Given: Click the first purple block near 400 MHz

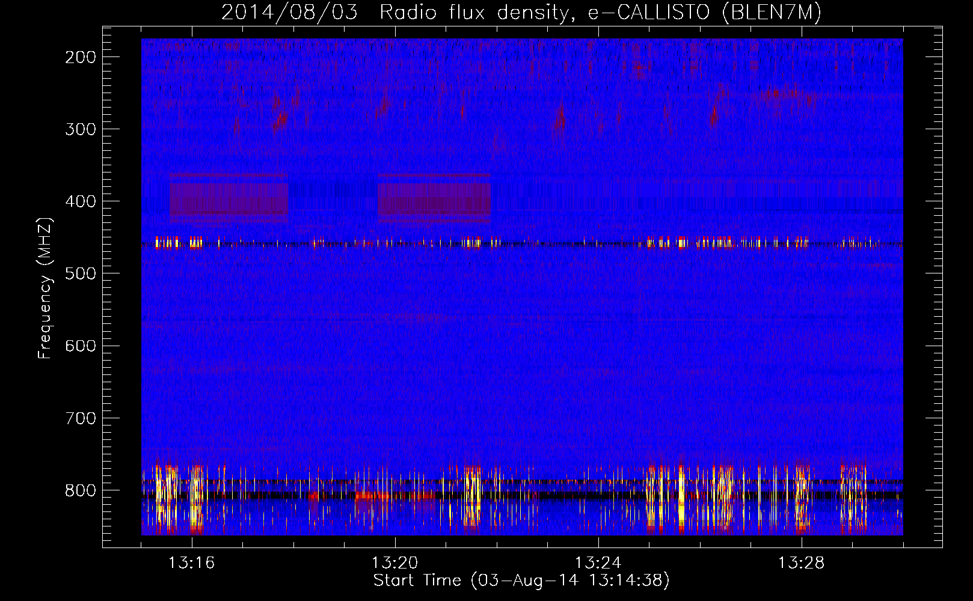Looking at the screenshot, I should 229,198.
